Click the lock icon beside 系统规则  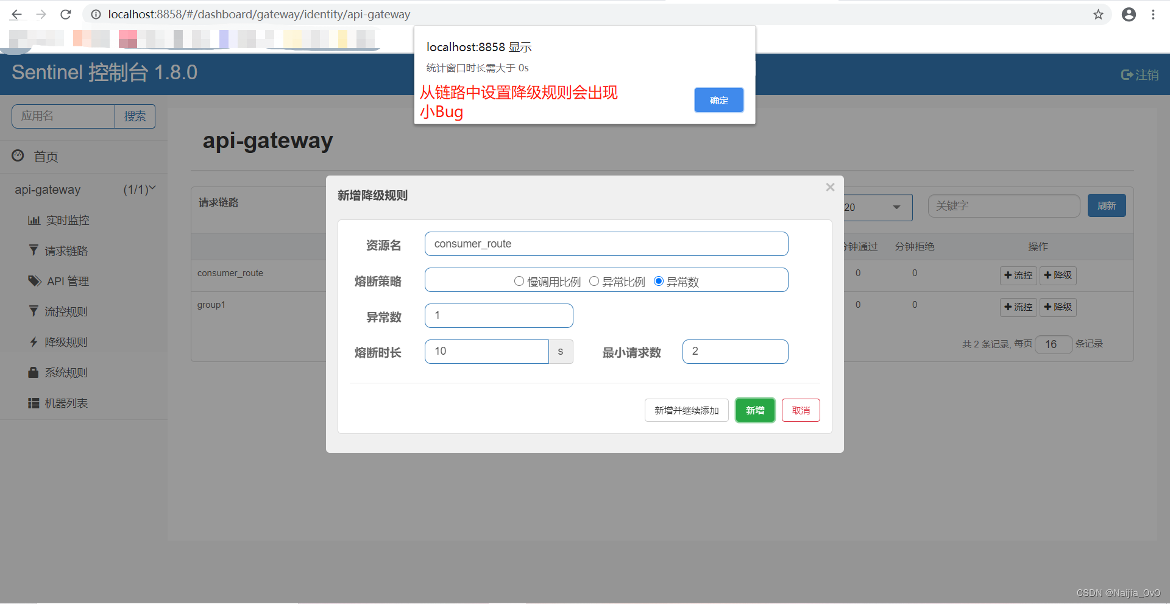click(x=34, y=372)
